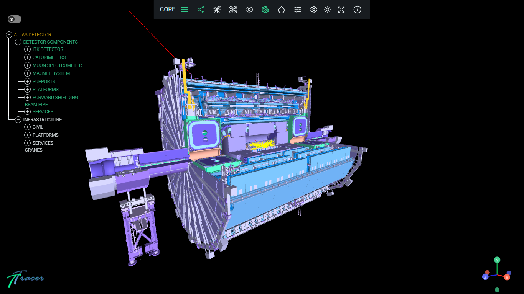Screen dimensions: 524x294
Task: Toggle the S switch at top left
Action: point(15,19)
